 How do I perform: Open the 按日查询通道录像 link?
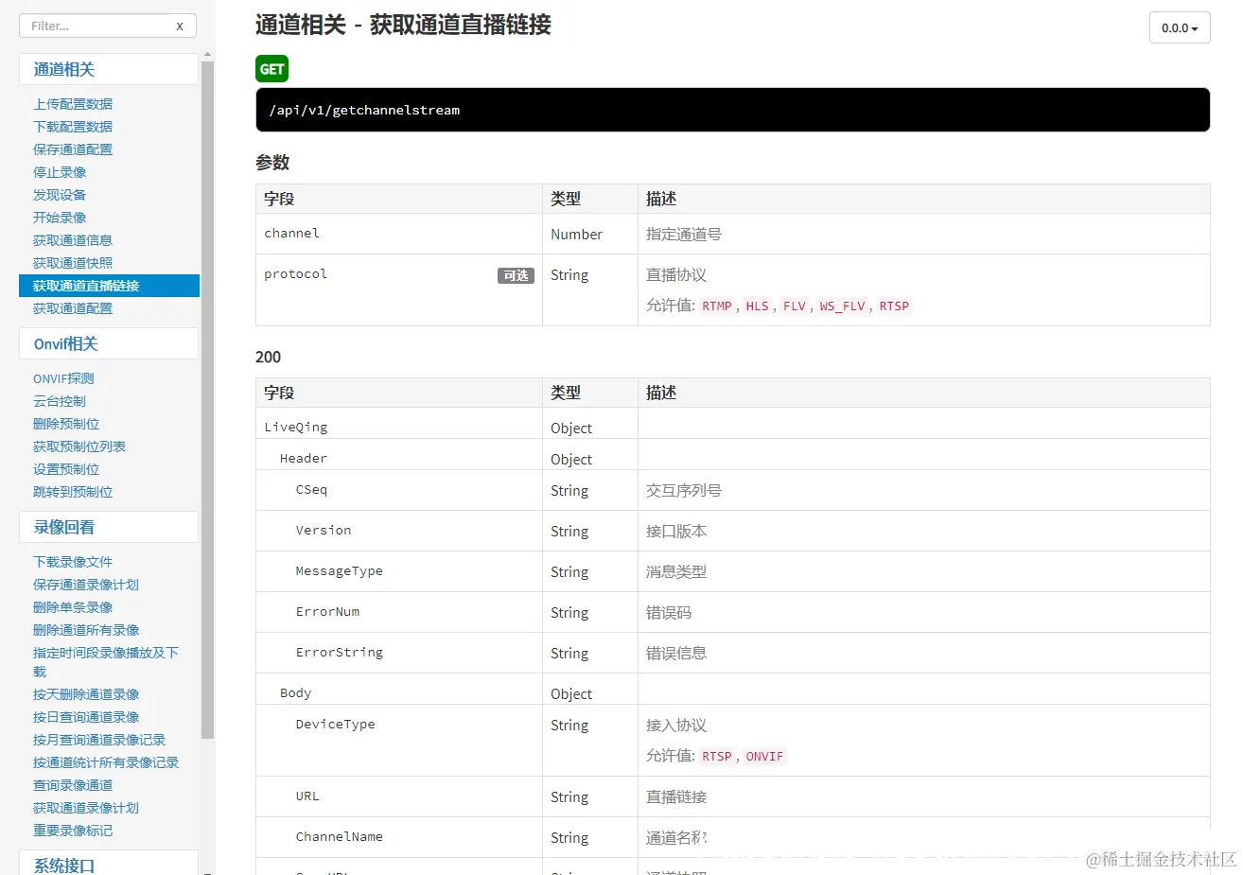(86, 717)
